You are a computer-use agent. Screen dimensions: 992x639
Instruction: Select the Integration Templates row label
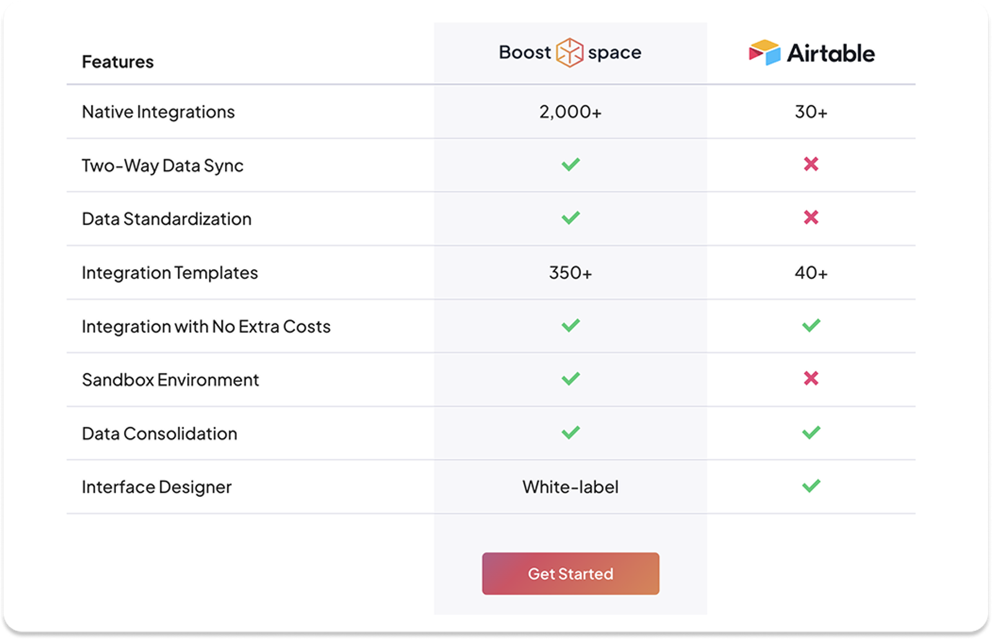pyautogui.click(x=170, y=273)
